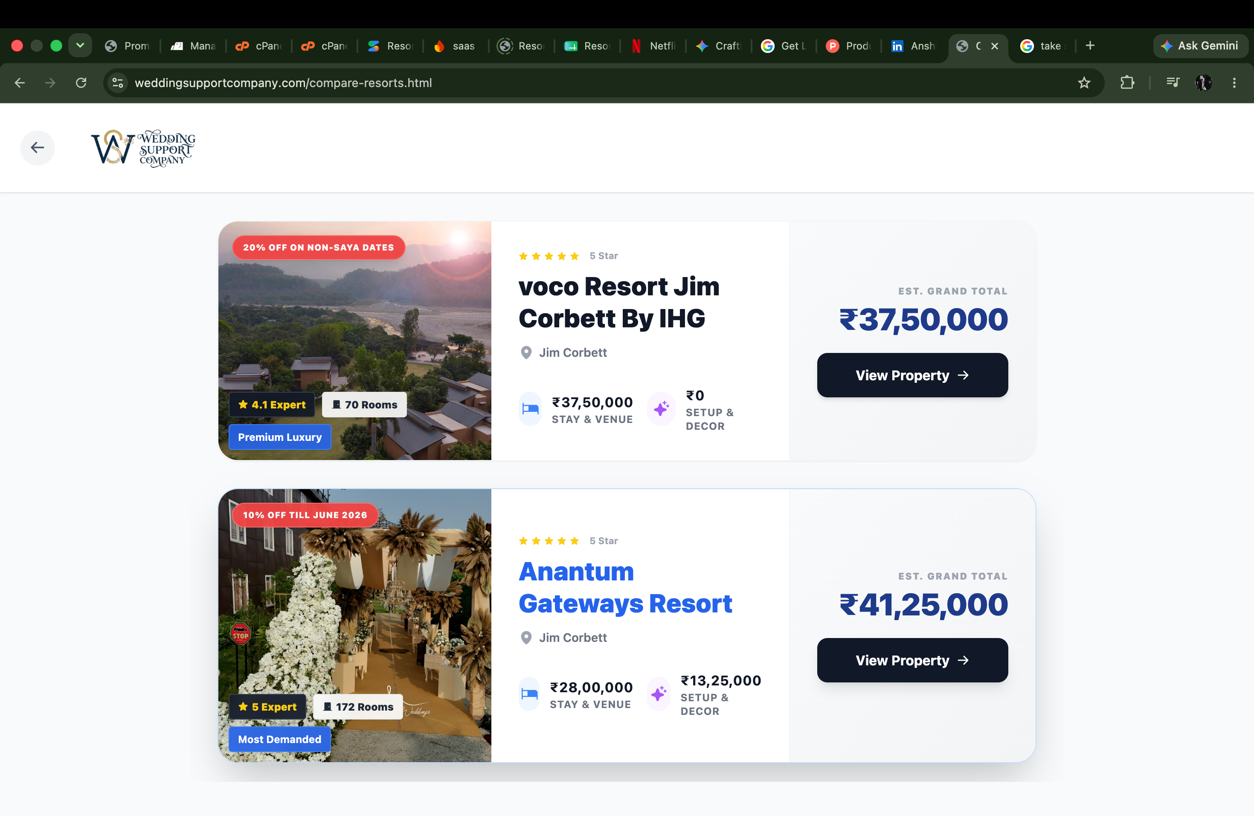
Task: Click the browser forward arrow
Action: coord(50,83)
